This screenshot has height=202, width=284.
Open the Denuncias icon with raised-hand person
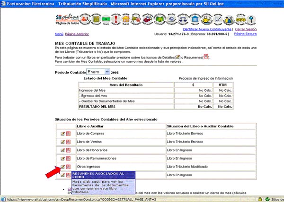[207, 19]
